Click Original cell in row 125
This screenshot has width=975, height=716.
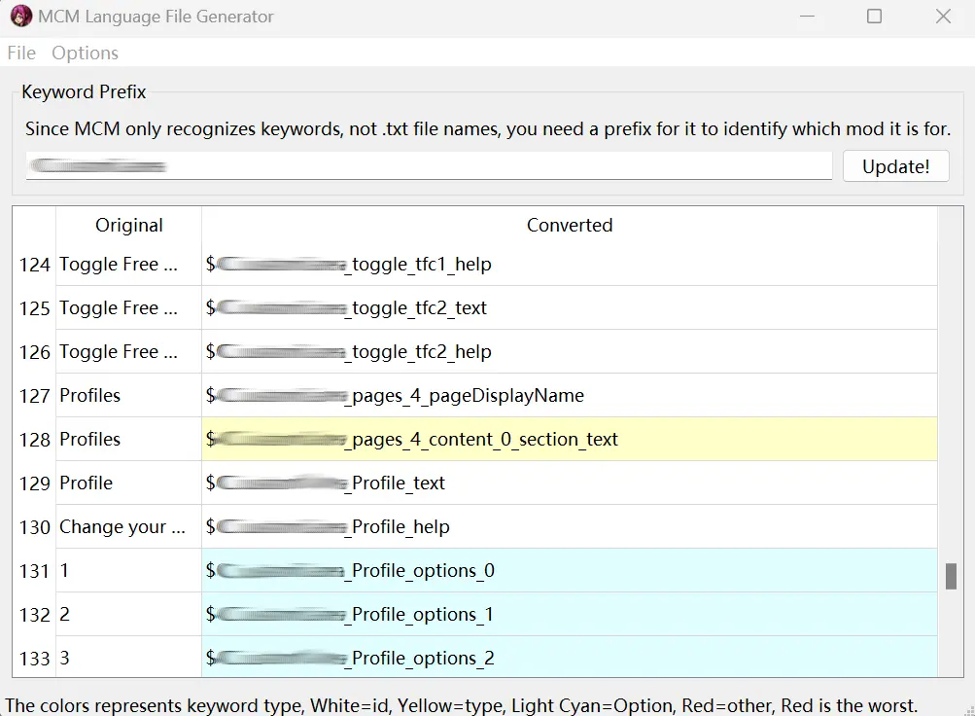pos(128,308)
